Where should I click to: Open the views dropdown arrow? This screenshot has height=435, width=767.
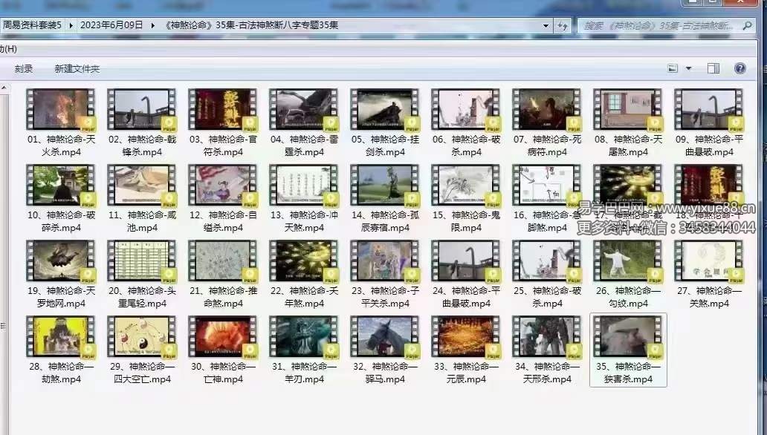tap(687, 68)
